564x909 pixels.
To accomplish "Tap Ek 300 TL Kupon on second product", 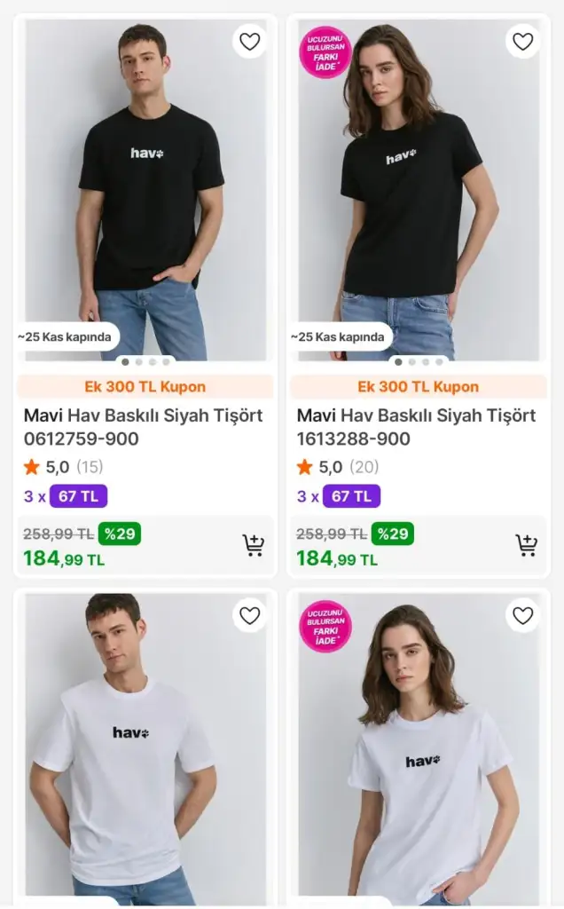I will pos(419,387).
